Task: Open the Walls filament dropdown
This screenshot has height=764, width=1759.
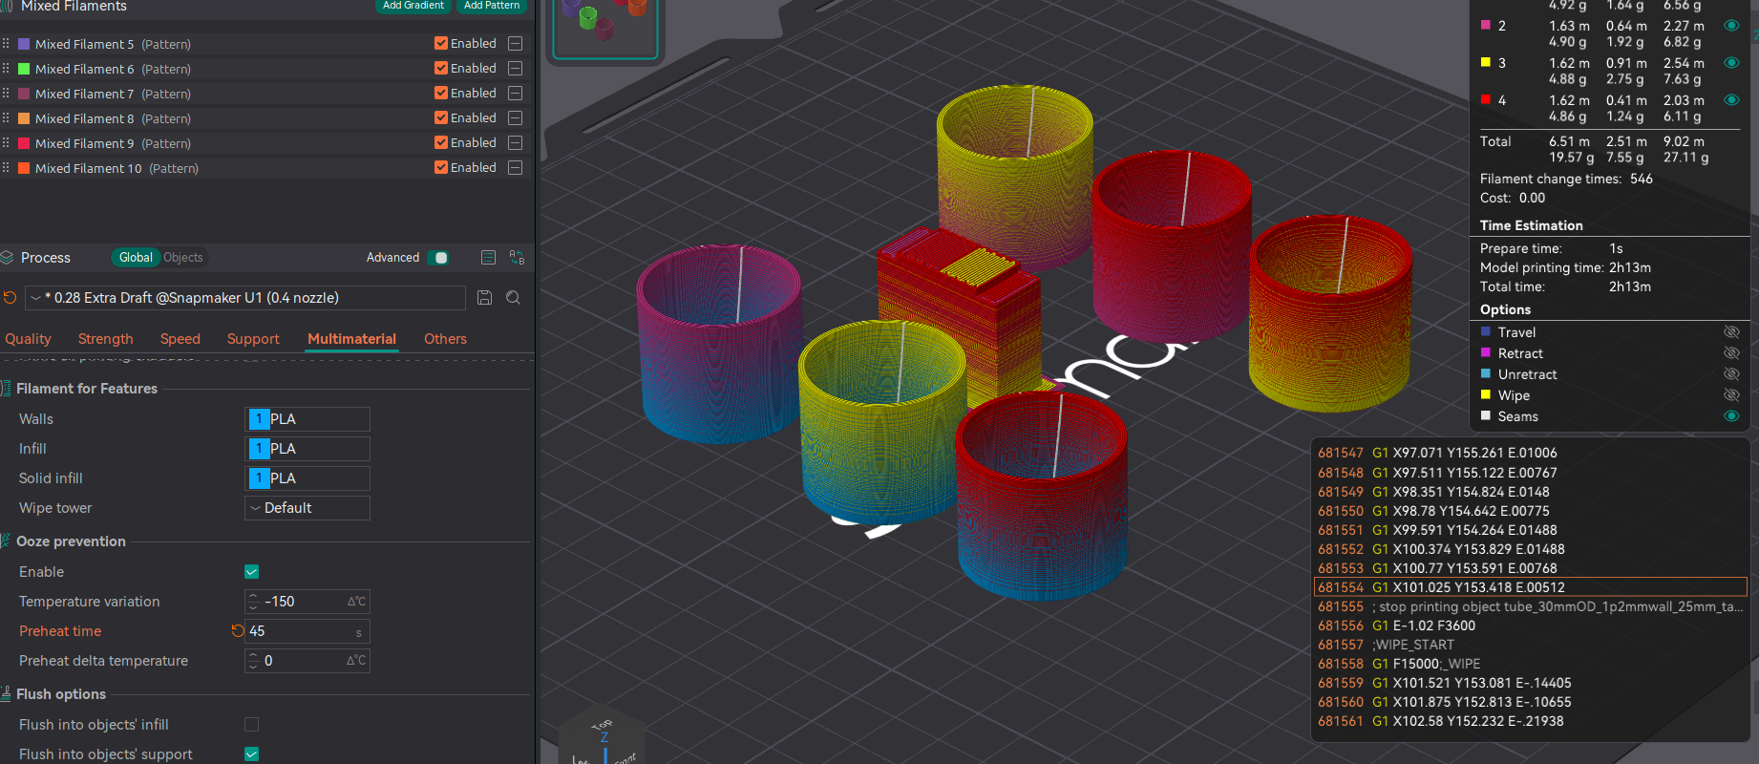Action: point(307,419)
